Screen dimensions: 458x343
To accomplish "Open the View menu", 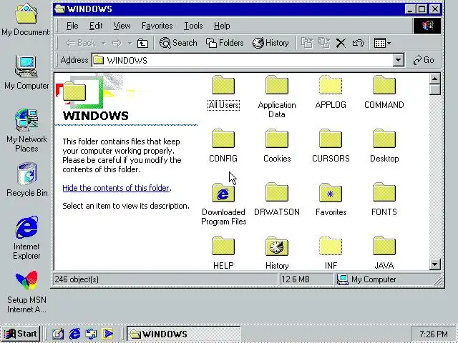I will pyautogui.click(x=122, y=26).
